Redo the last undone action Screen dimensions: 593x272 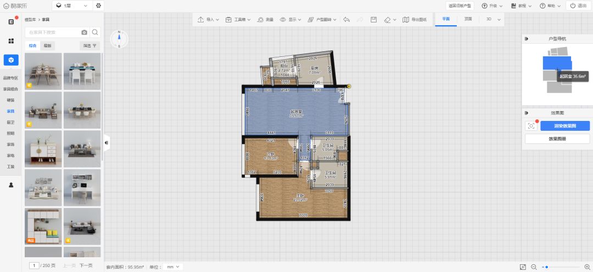360,20
